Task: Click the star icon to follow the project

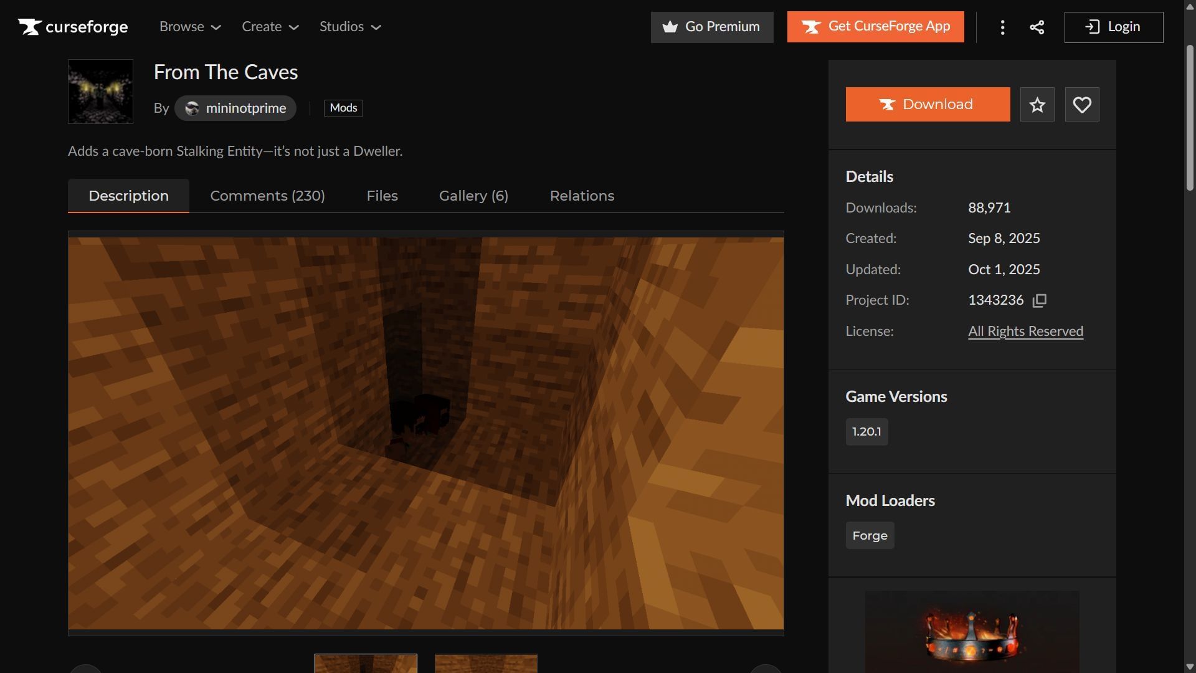Action: point(1037,105)
